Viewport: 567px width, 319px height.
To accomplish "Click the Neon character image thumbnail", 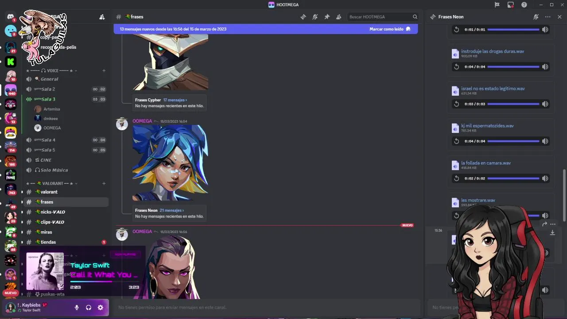I will click(x=170, y=163).
